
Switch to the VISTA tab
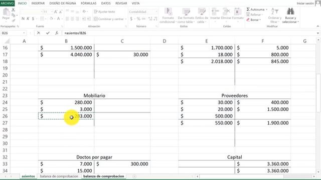(135, 3)
